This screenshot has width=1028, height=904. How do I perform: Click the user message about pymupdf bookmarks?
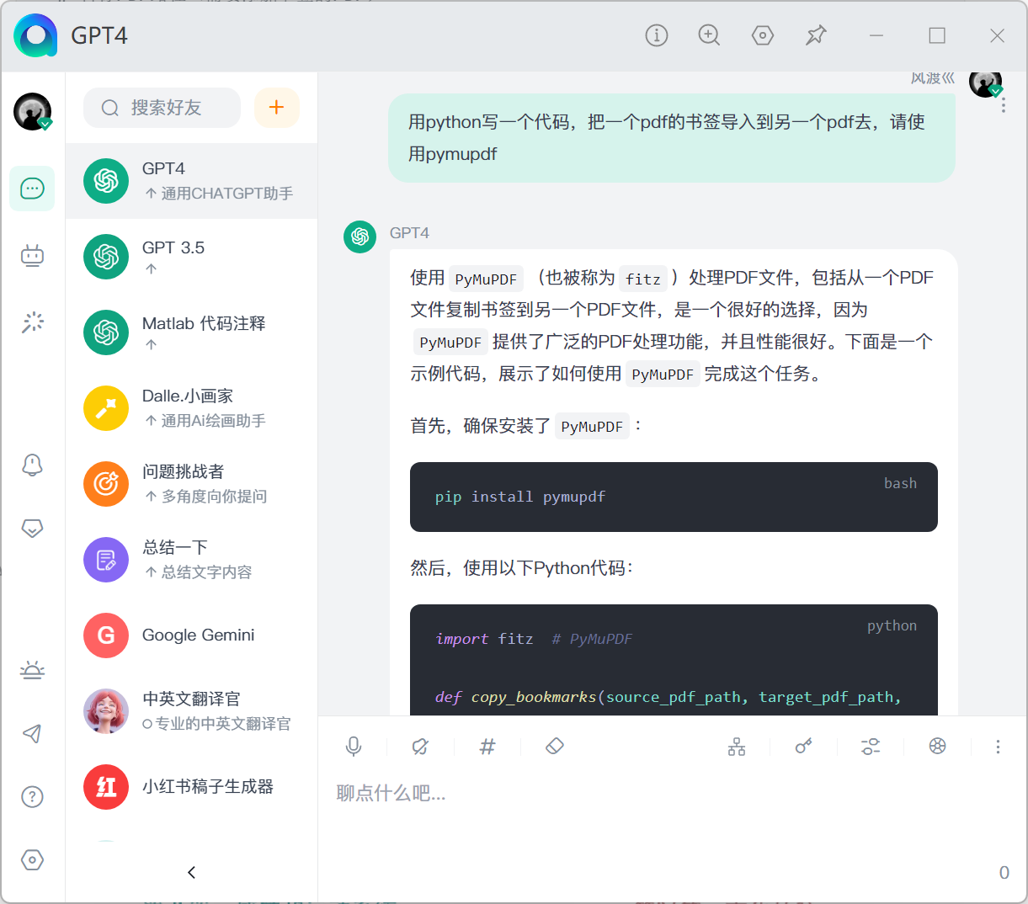click(672, 138)
